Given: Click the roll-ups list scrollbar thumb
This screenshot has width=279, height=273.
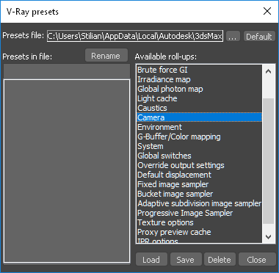Looking at the screenshot, I should (269, 161).
